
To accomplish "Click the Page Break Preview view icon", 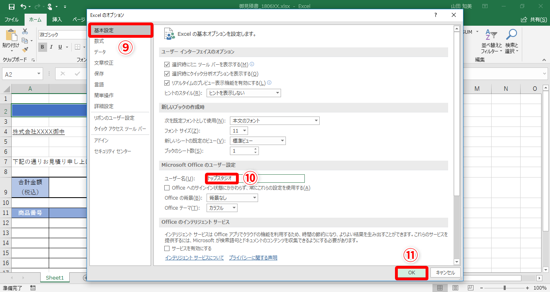I will pos(469,288).
